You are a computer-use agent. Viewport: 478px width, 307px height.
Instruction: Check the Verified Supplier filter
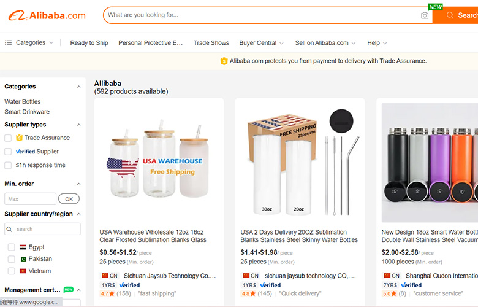click(8, 152)
